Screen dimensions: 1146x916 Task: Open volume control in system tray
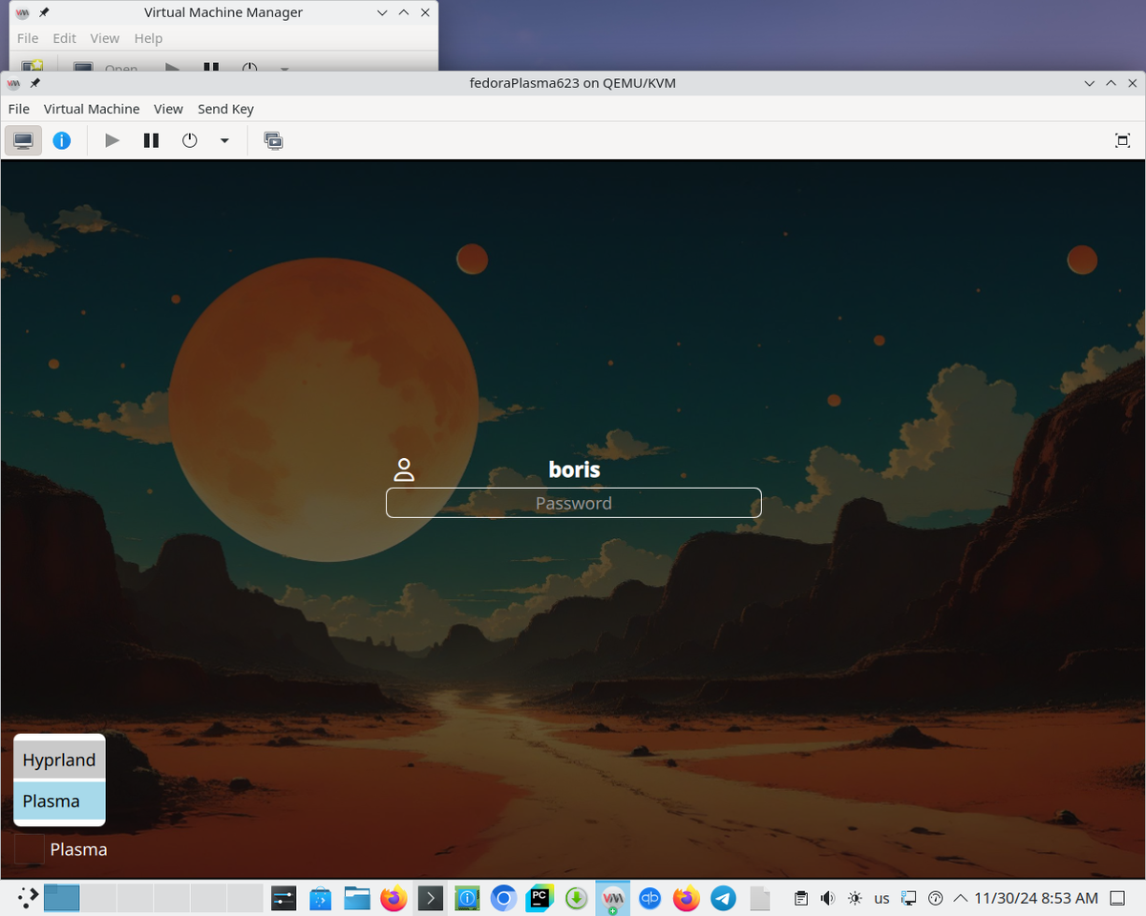[x=828, y=898]
